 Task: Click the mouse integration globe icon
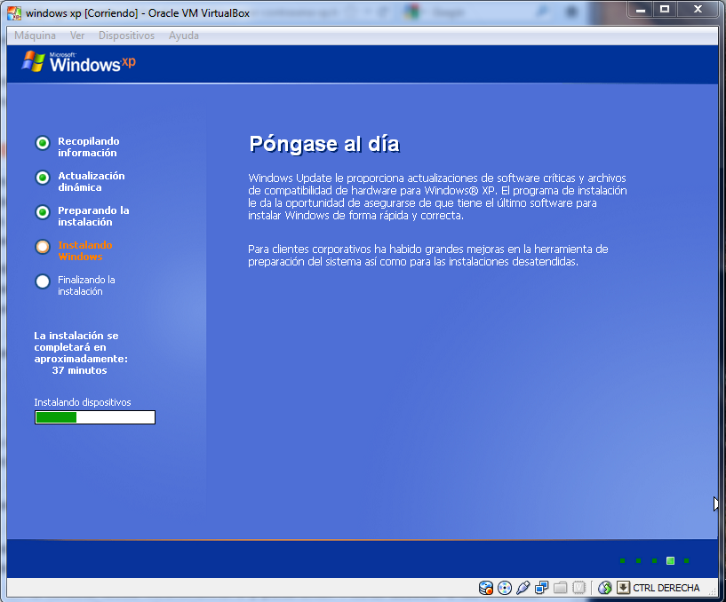tap(604, 588)
